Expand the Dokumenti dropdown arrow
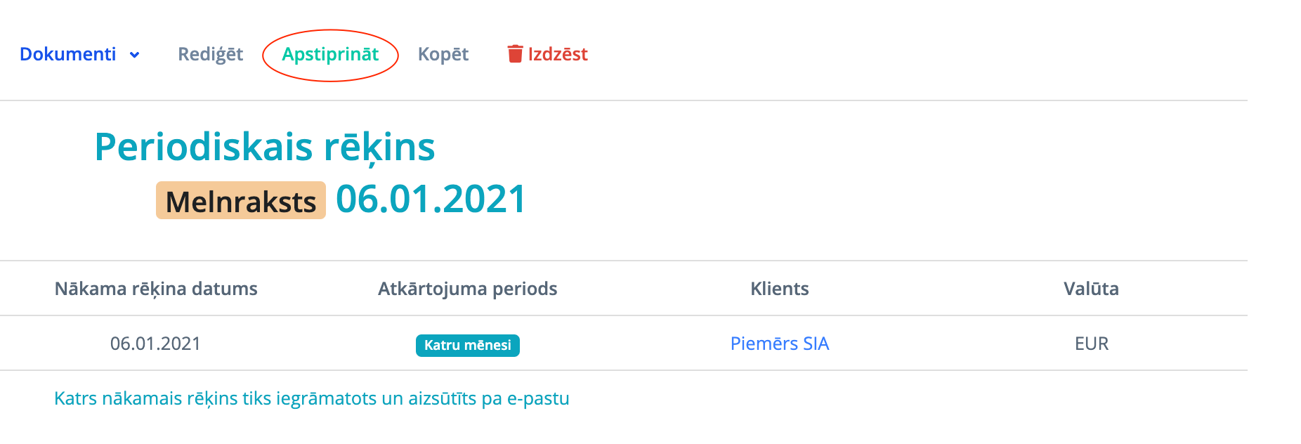 (x=135, y=55)
